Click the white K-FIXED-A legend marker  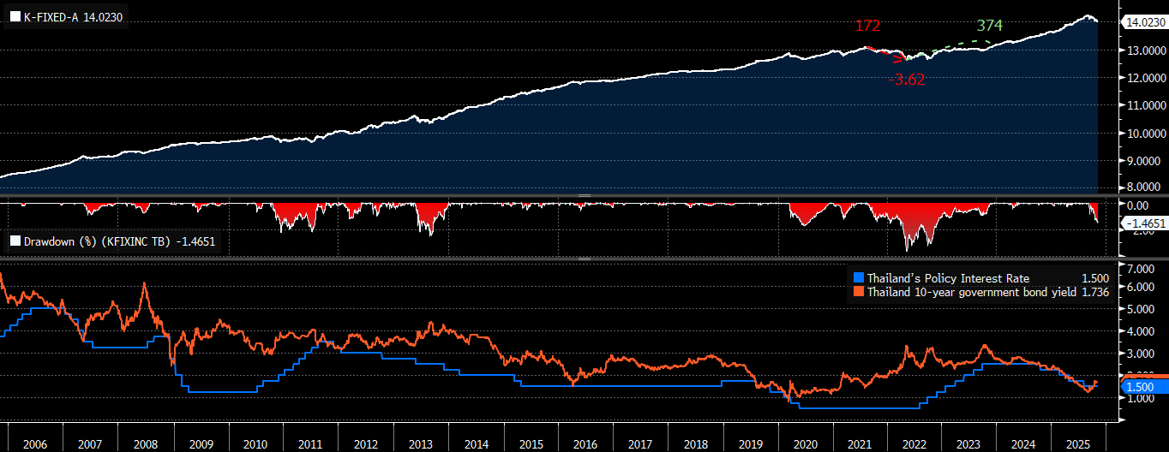coord(15,17)
